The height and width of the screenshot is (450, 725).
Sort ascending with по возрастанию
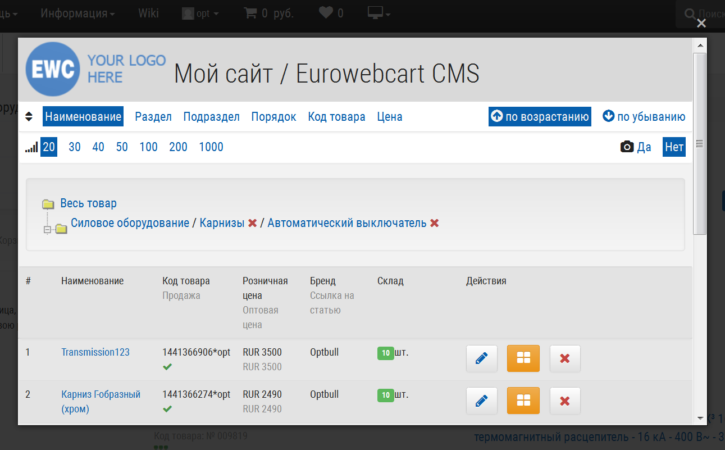click(x=540, y=117)
